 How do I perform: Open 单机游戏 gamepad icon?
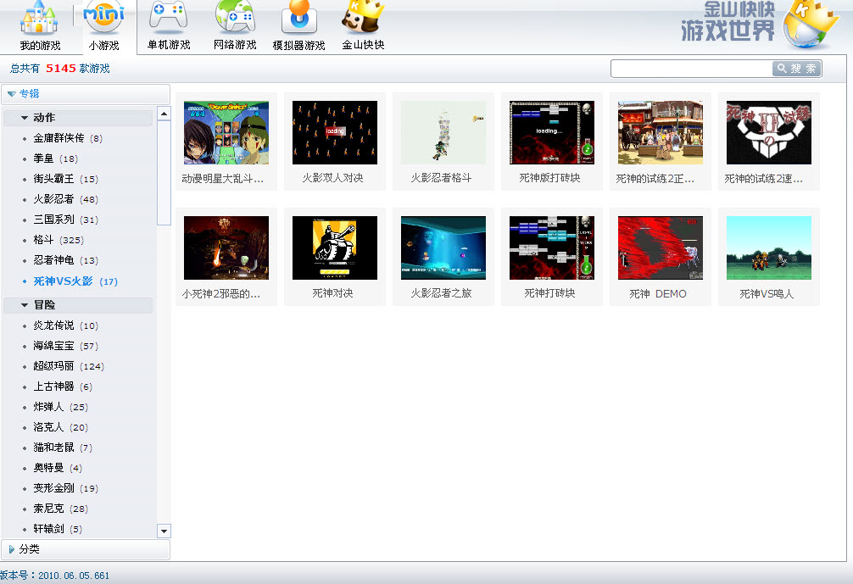pos(169,16)
